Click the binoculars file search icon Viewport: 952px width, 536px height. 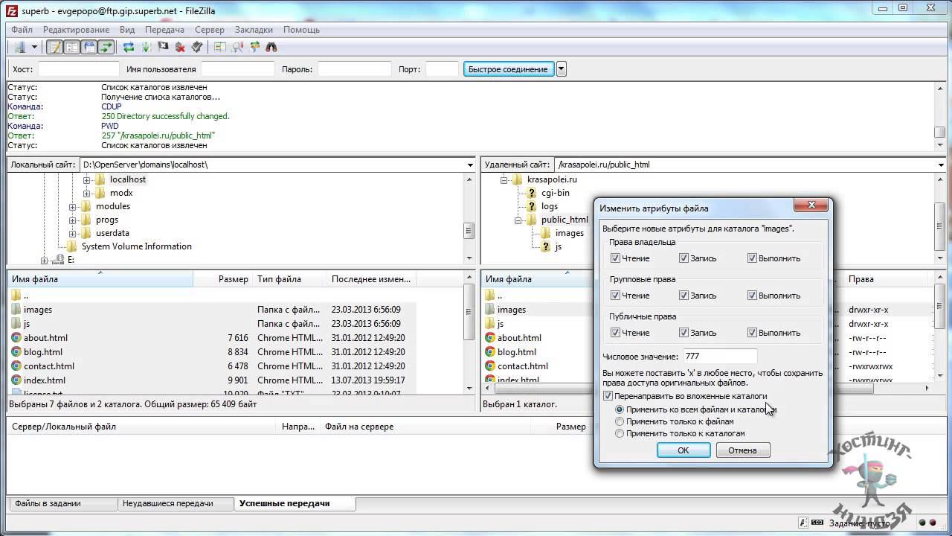[x=271, y=47]
